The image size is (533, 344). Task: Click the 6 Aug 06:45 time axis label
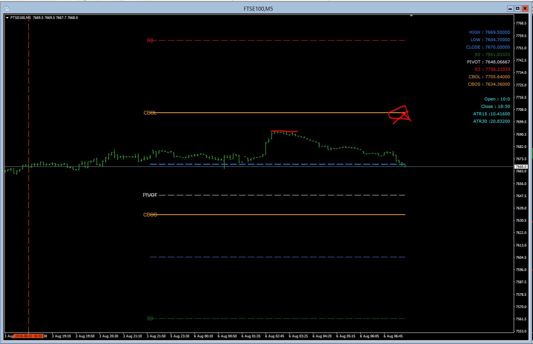tap(393, 336)
